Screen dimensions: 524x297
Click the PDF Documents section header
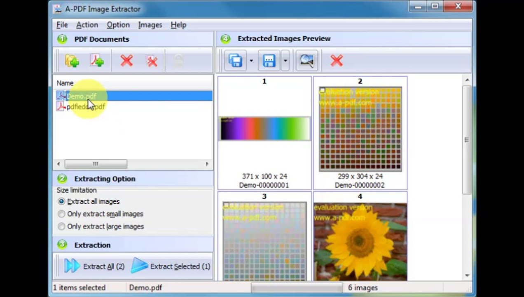[x=133, y=39]
